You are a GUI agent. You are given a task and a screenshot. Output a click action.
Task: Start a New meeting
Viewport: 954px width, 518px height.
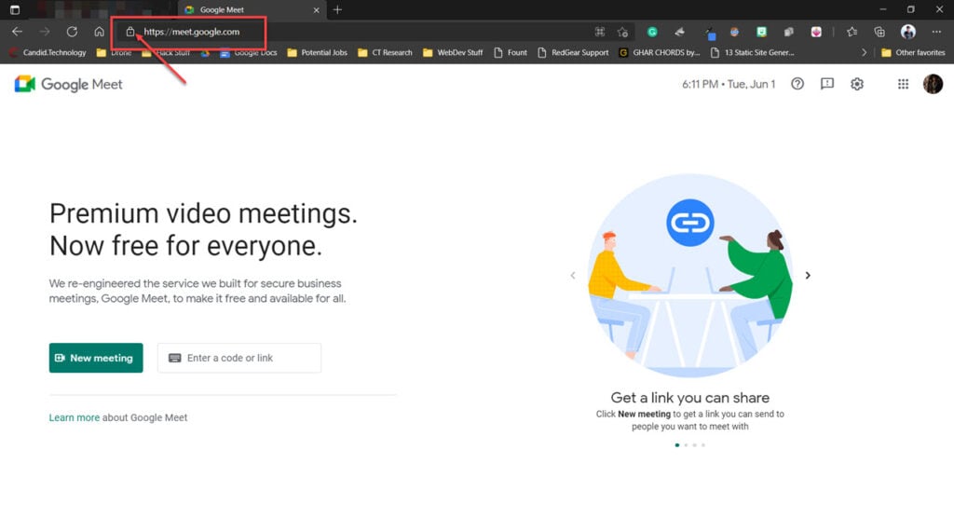(x=96, y=358)
